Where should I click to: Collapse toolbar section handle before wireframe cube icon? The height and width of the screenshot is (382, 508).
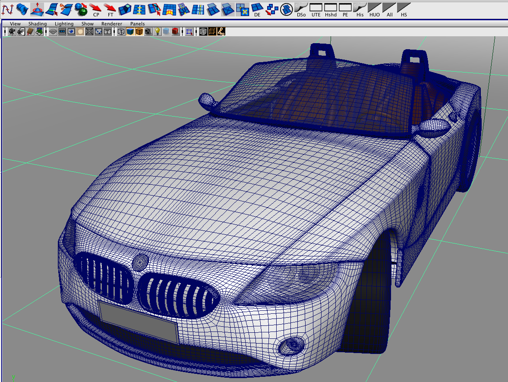[x=114, y=32]
